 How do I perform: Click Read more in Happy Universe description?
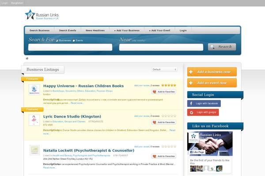[x=77, y=103]
